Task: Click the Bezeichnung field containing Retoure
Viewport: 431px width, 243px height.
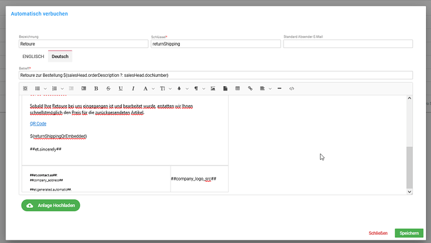Action: 84,44
